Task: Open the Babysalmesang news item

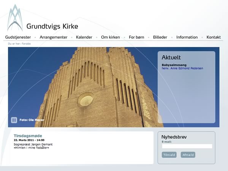Action: tap(173, 65)
